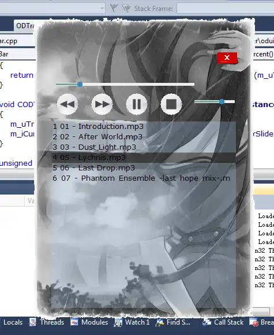Click the volume slider handle
This screenshot has height=335, width=274.
coord(222,102)
